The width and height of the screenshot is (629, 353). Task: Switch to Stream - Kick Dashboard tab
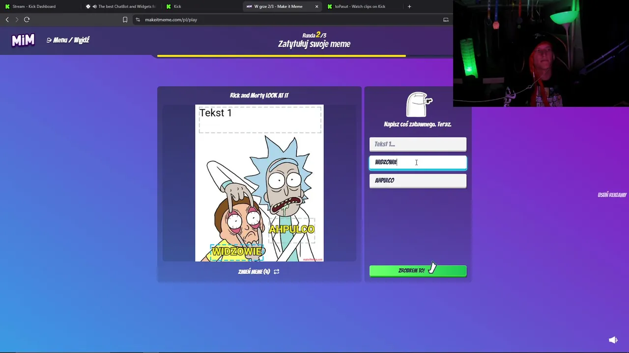(34, 6)
